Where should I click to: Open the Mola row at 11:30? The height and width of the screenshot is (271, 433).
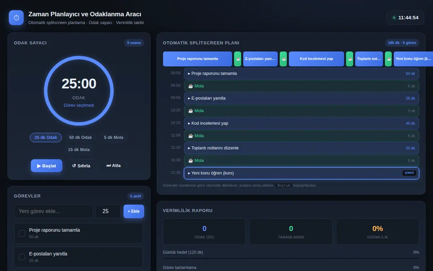(x=301, y=161)
